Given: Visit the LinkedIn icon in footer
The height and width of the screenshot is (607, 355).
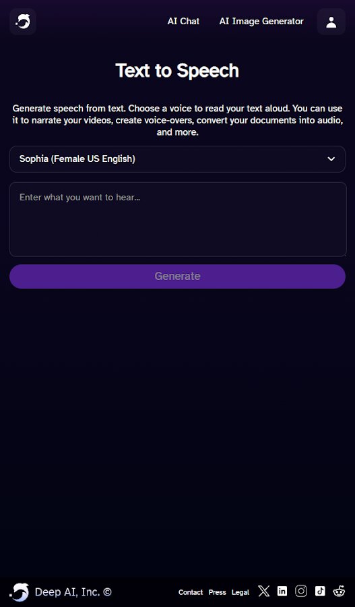Looking at the screenshot, I should pos(282,591).
